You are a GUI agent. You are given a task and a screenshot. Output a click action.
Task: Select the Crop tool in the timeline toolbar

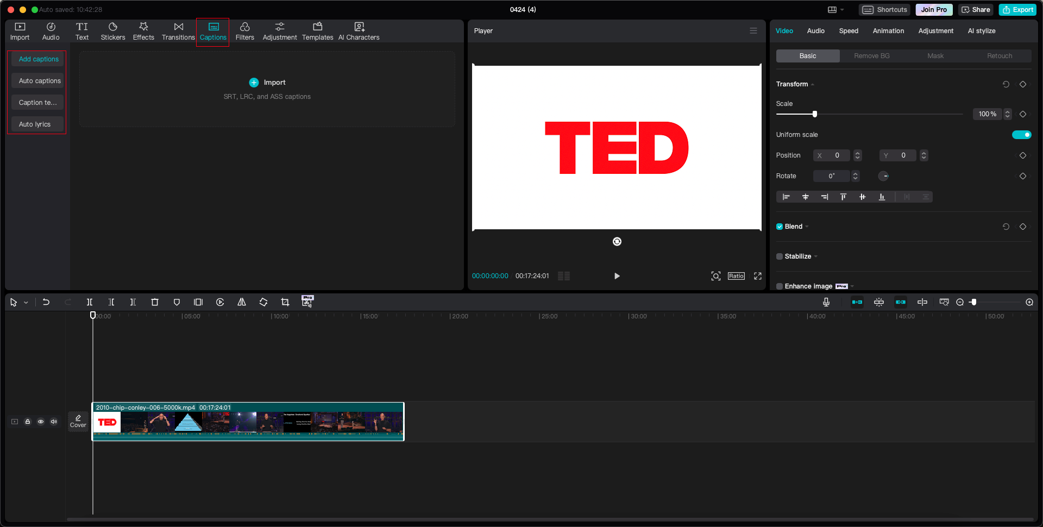pyautogui.click(x=285, y=302)
